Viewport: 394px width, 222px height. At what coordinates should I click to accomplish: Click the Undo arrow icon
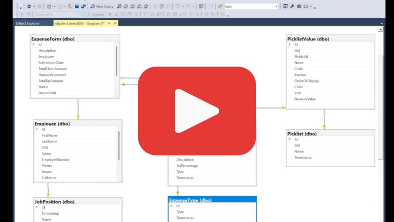[x=177, y=6]
